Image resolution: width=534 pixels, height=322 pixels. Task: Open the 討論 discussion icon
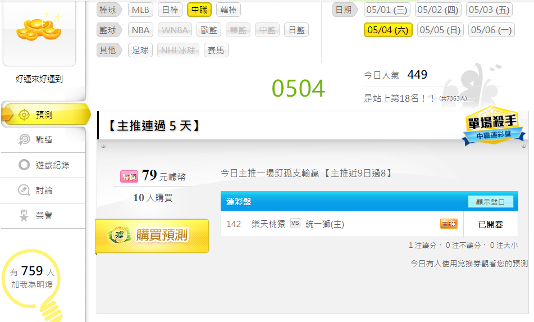(24, 190)
